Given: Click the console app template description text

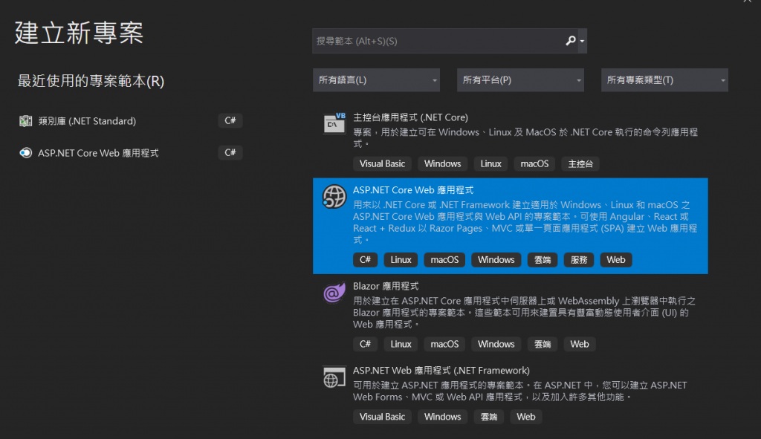Looking at the screenshot, I should coord(525,137).
